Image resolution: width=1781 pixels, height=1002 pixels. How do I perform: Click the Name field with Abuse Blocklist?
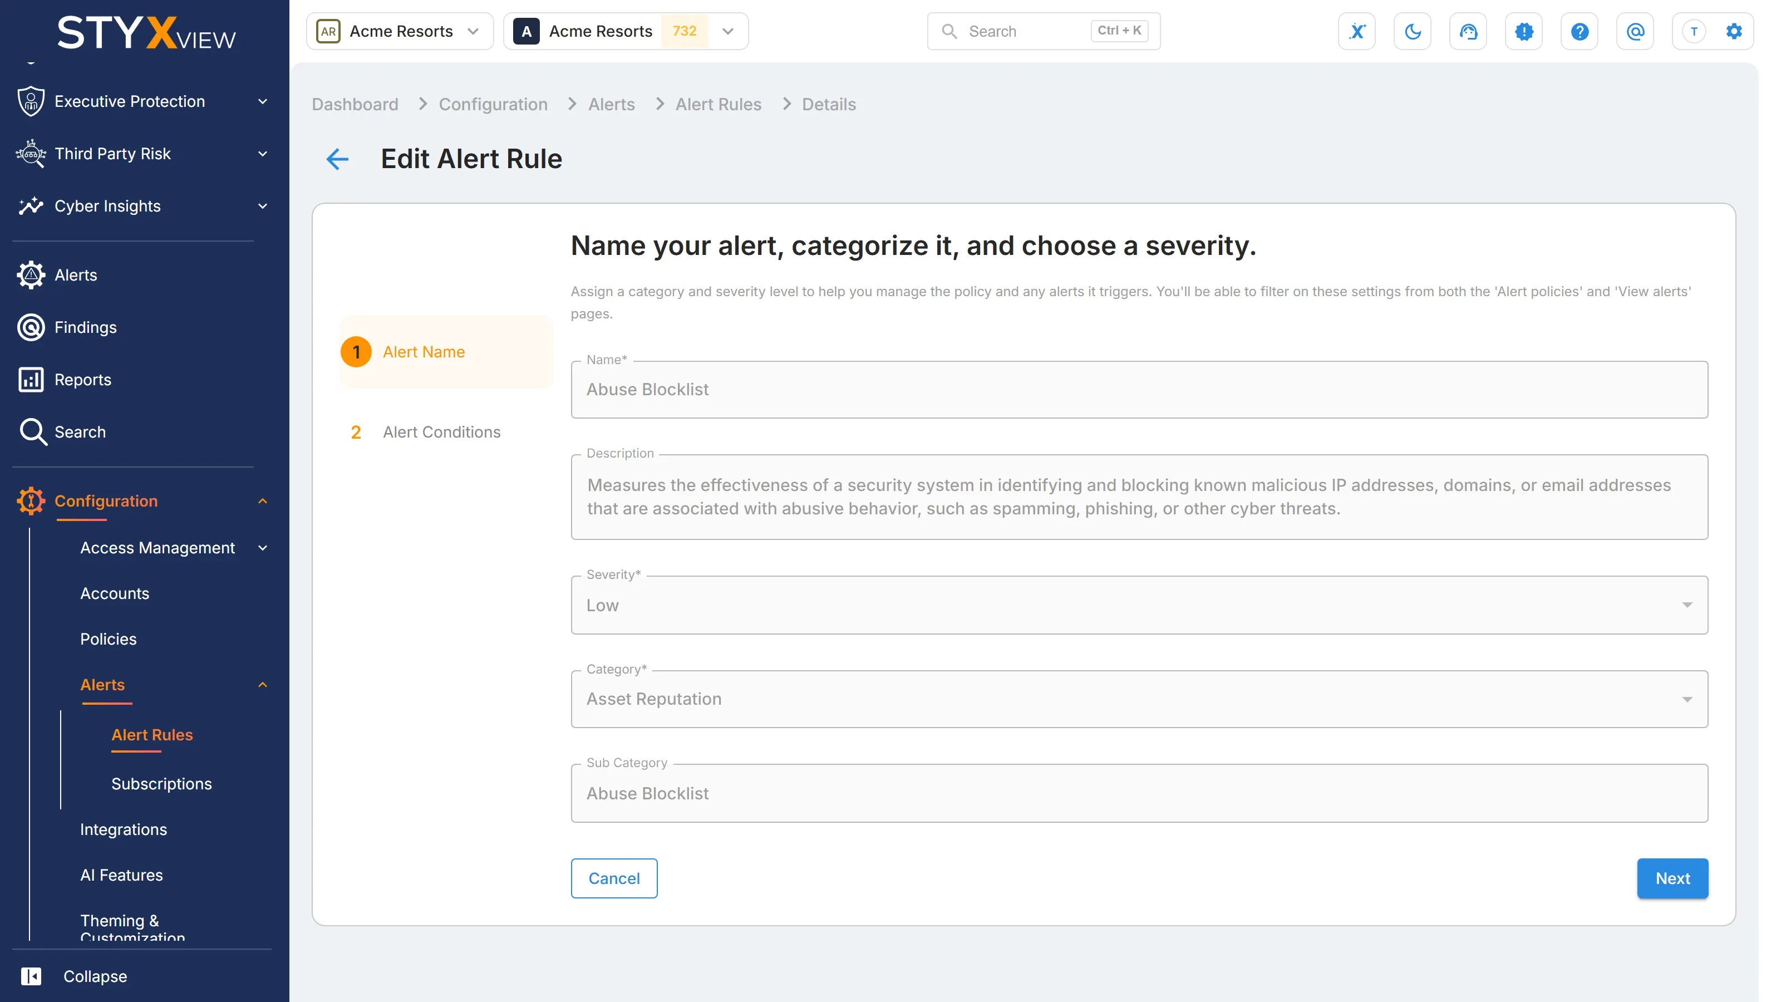point(1139,390)
